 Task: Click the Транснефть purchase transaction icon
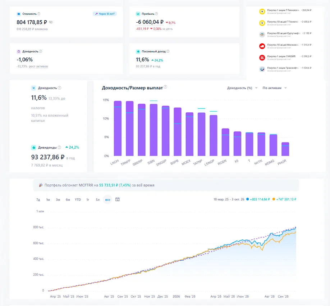(x=262, y=69)
